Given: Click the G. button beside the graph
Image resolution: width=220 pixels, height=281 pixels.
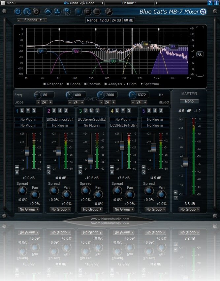Looking at the screenshot, I should click(200, 54).
